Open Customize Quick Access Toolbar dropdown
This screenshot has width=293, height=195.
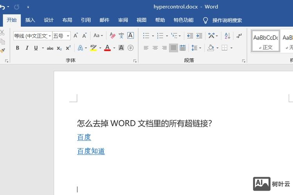pyautogui.click(x=28, y=7)
